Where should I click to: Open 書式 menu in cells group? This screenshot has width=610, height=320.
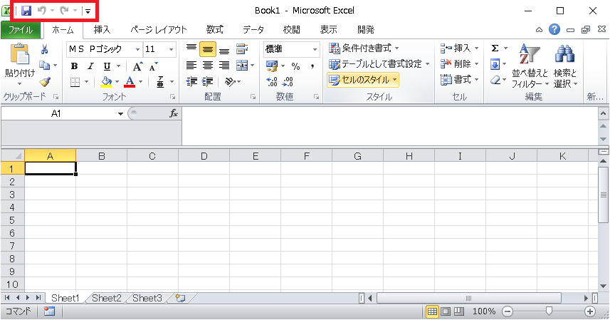tap(459, 79)
